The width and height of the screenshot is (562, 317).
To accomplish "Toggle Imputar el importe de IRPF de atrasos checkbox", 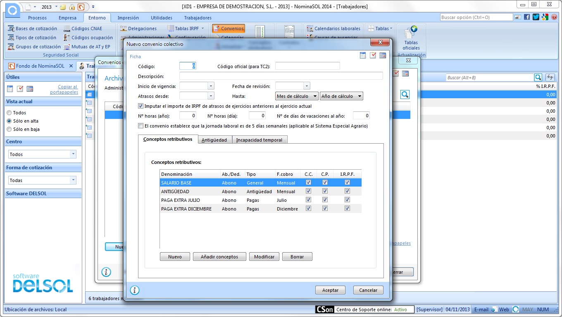I will point(141,106).
